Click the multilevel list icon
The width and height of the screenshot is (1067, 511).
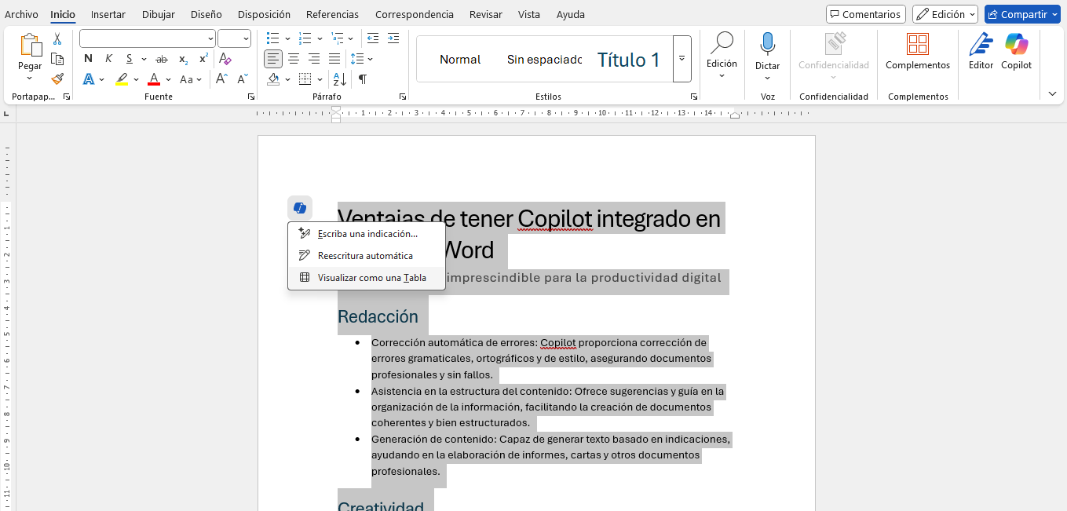click(x=337, y=38)
